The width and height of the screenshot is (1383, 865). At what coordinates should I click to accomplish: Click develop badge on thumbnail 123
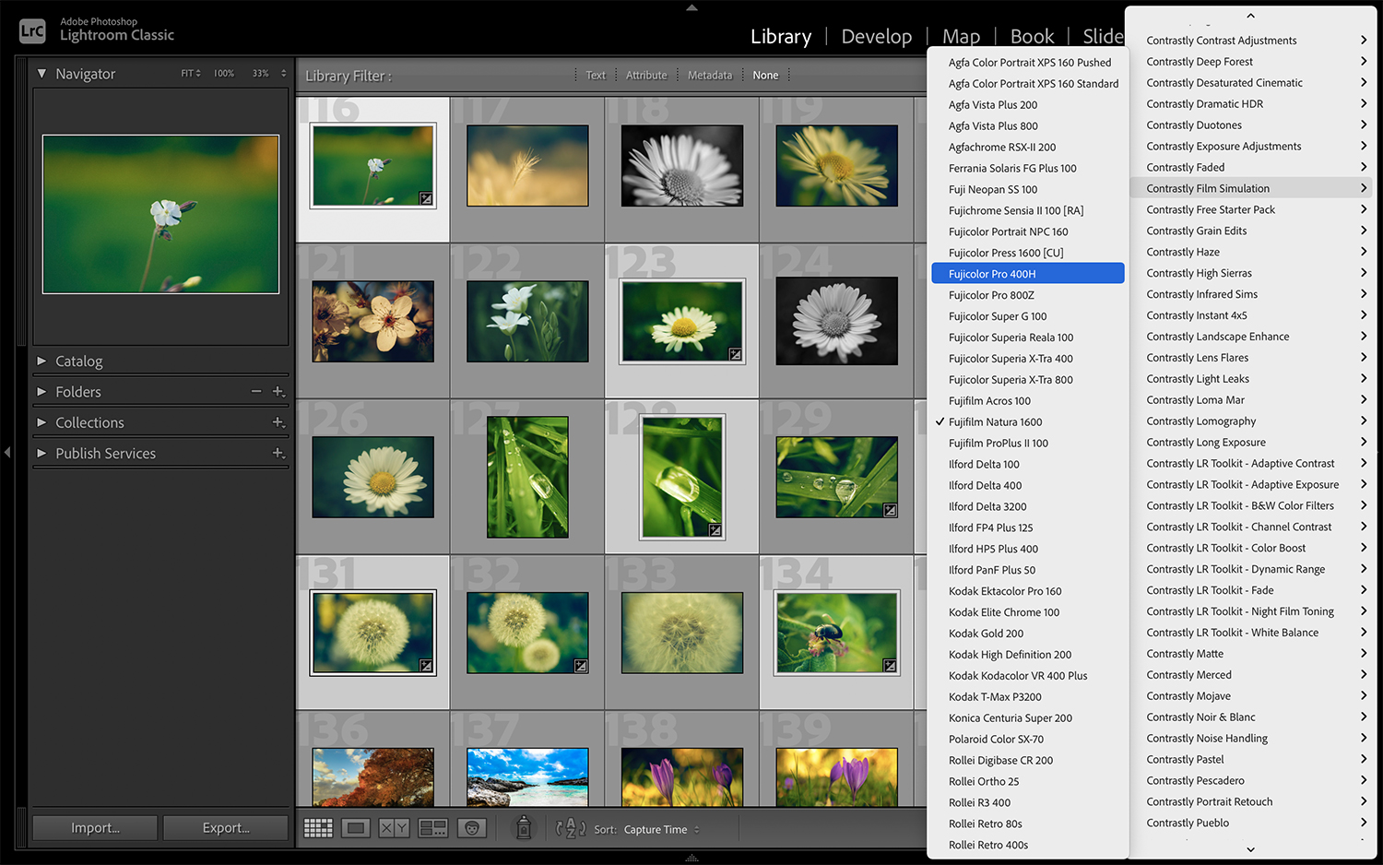click(x=735, y=354)
